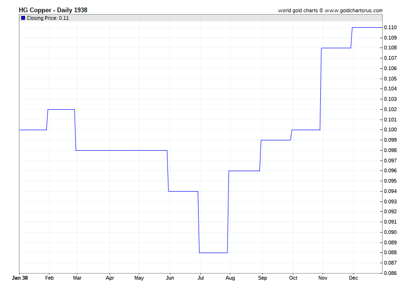Click the 0.107 price axis label

pyautogui.click(x=390, y=58)
